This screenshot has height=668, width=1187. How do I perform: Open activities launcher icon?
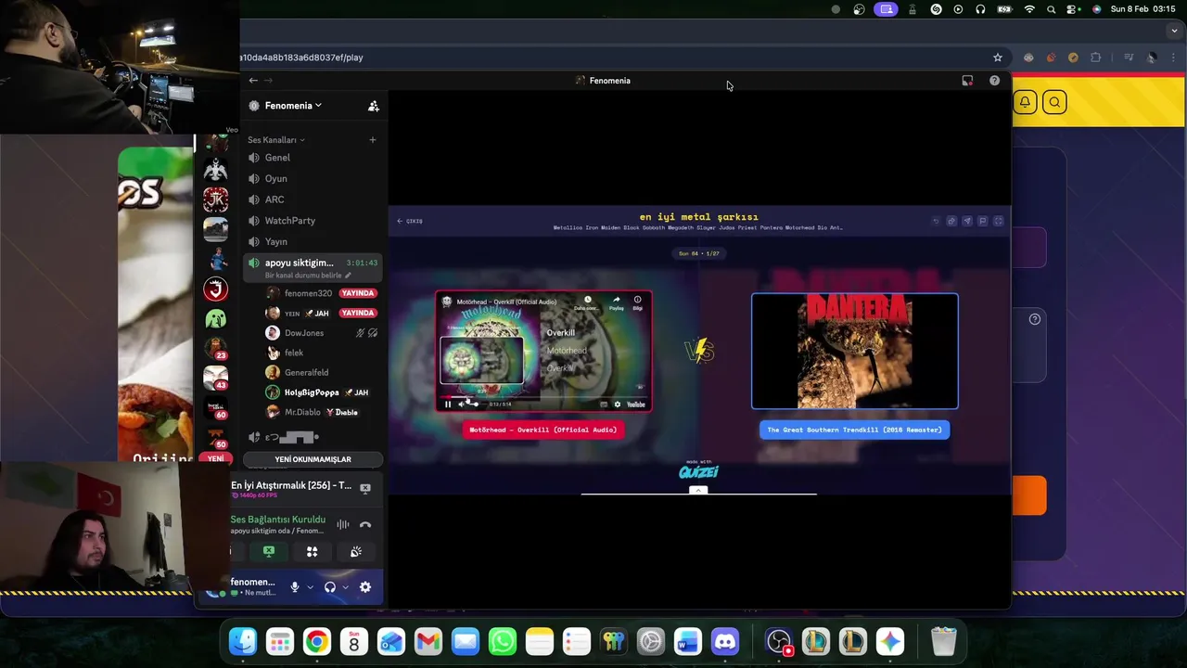click(x=312, y=551)
